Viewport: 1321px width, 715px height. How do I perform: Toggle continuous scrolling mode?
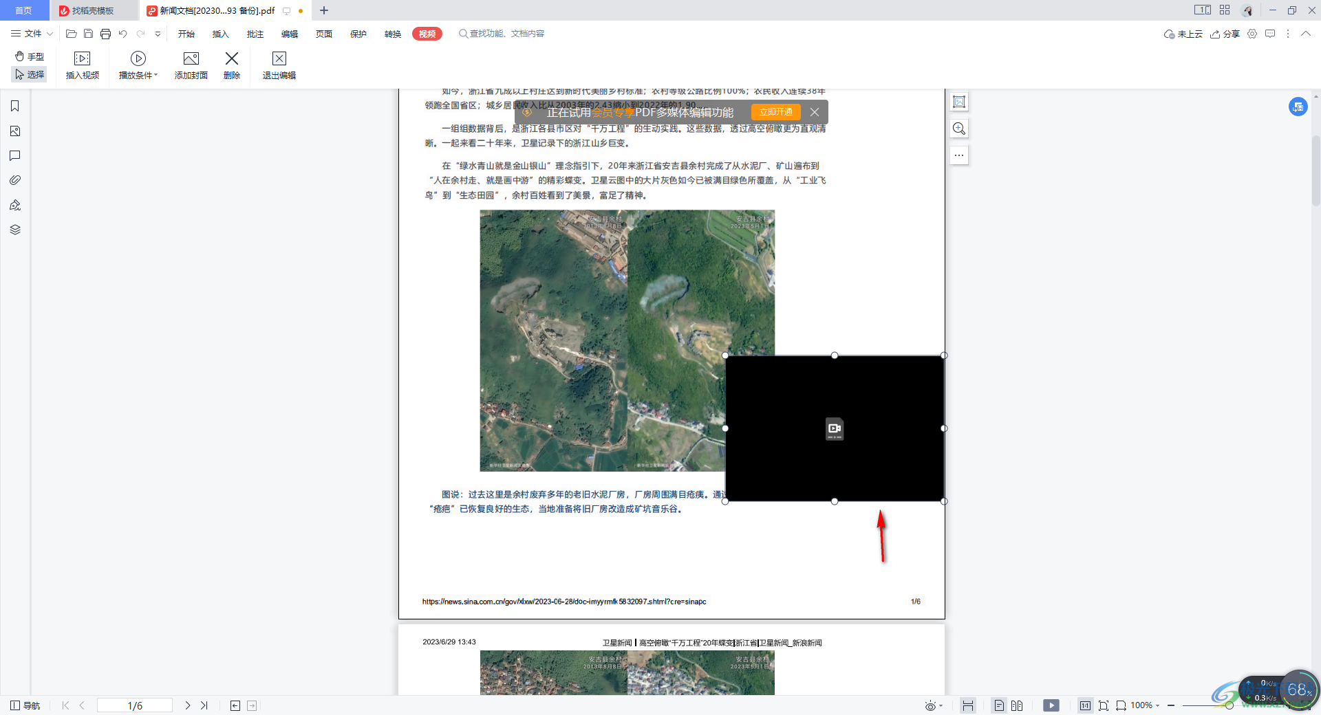pyautogui.click(x=968, y=705)
